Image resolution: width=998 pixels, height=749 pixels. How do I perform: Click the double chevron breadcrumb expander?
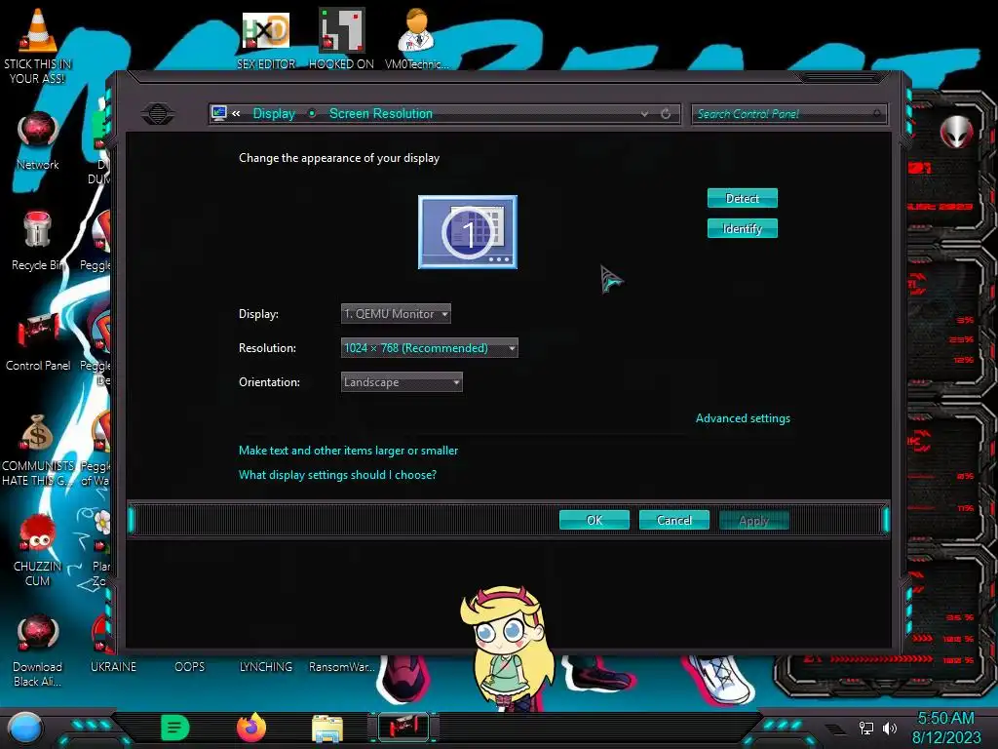(236, 113)
